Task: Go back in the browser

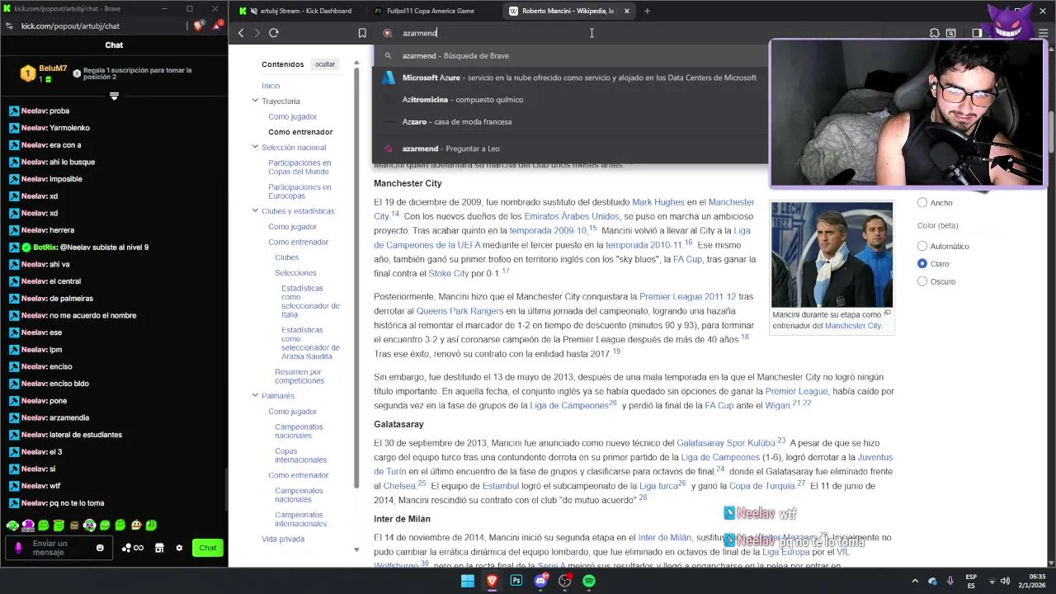Action: [241, 33]
